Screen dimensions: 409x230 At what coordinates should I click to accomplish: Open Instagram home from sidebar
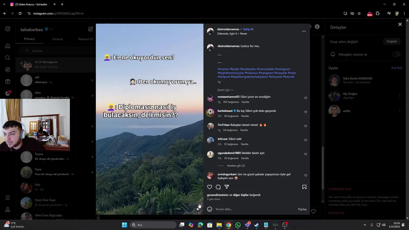[8, 46]
